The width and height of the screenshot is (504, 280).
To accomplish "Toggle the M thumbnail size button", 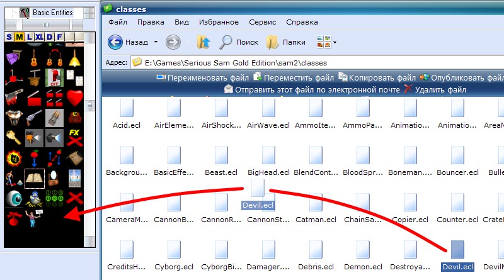I will click(x=20, y=37).
